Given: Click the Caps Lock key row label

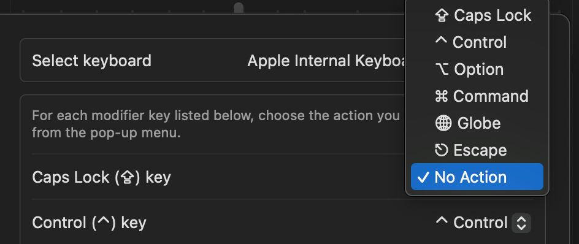Looking at the screenshot, I should click(x=102, y=178).
